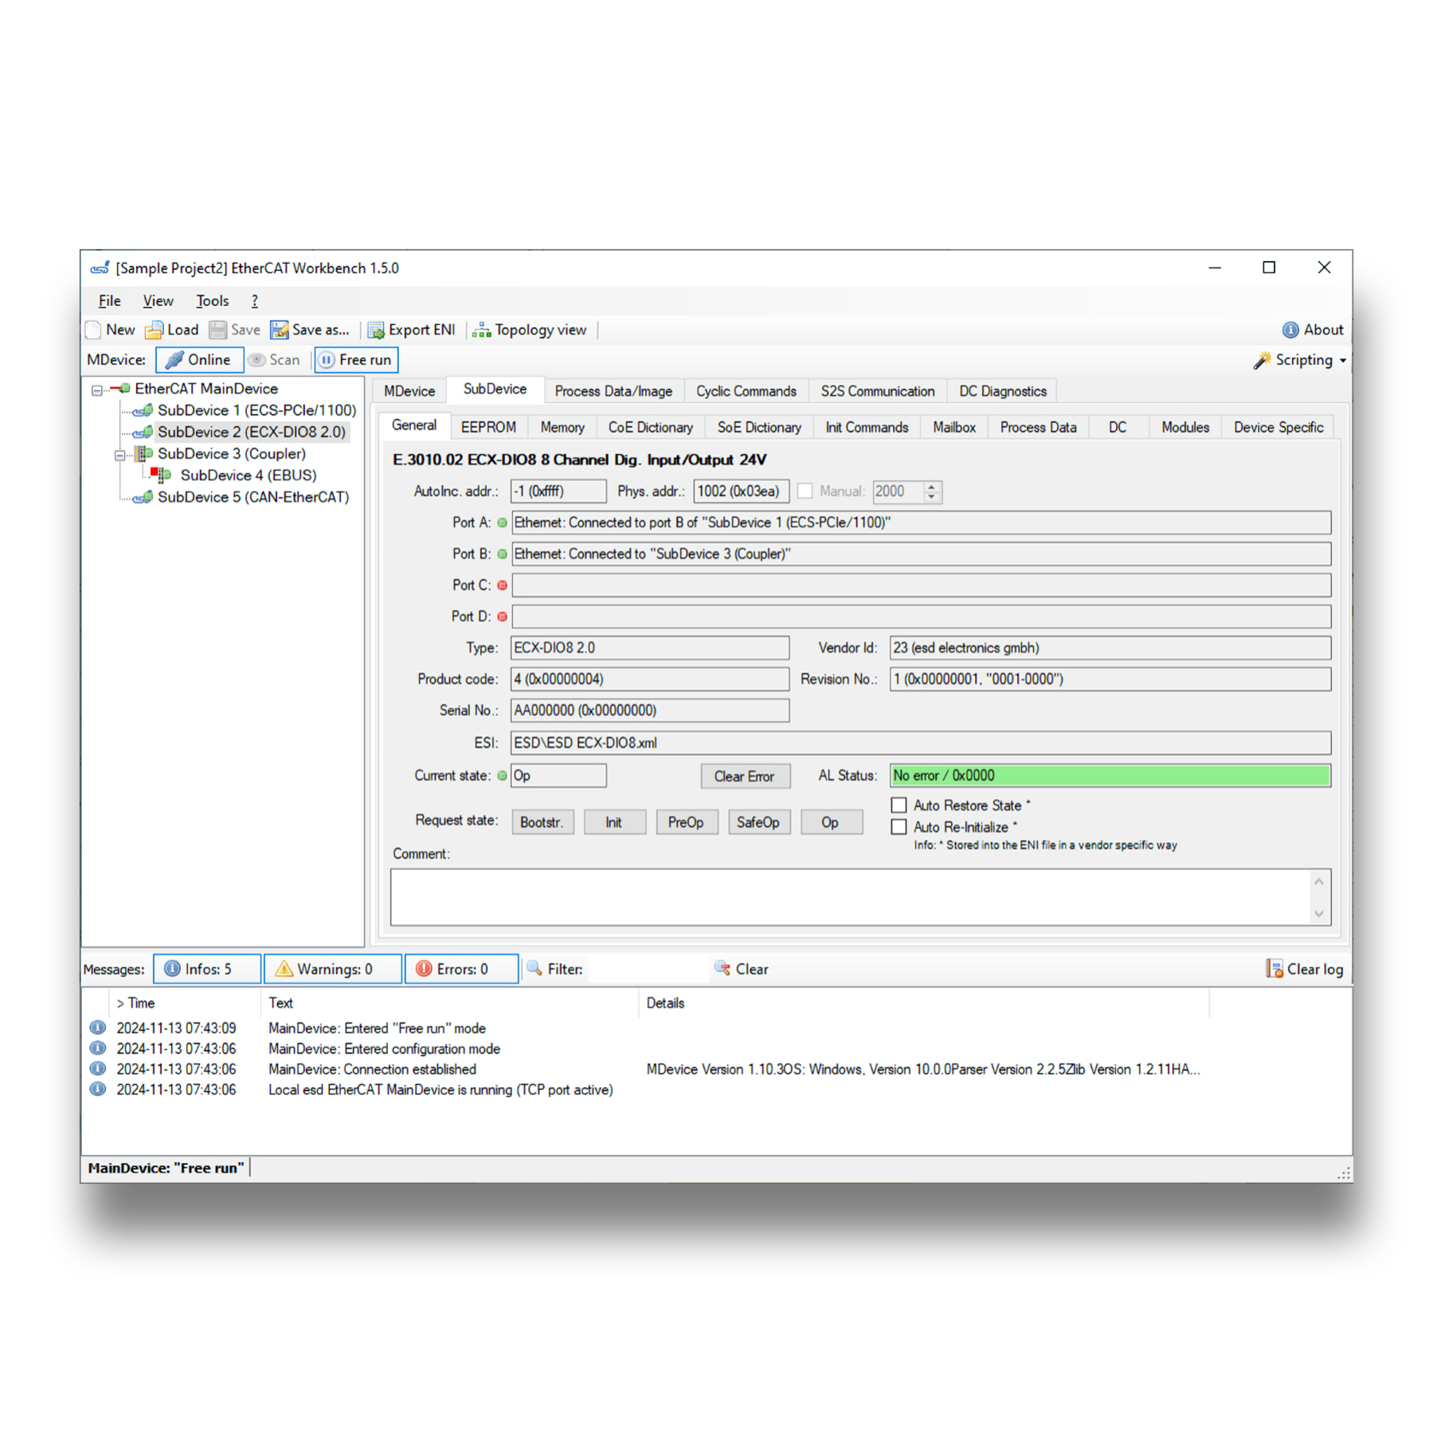Click the New project toolbar icon

(x=94, y=330)
